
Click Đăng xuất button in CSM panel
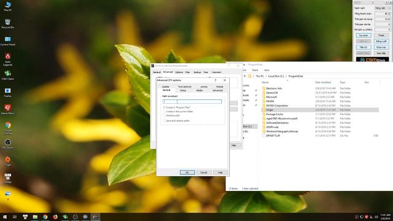click(381, 41)
